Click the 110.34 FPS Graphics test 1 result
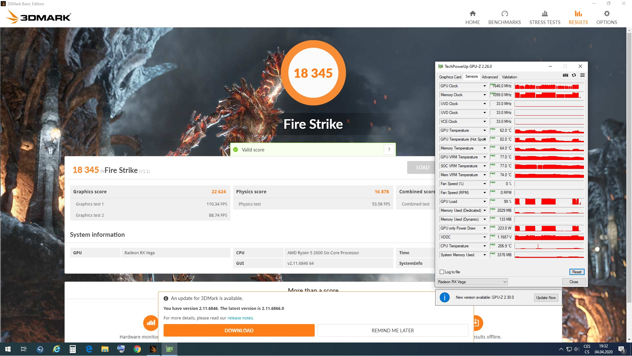632x356 pixels. (x=217, y=204)
